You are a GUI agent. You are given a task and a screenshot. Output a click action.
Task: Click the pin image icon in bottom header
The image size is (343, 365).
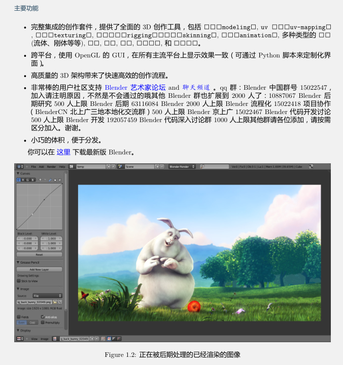[x=103, y=339]
